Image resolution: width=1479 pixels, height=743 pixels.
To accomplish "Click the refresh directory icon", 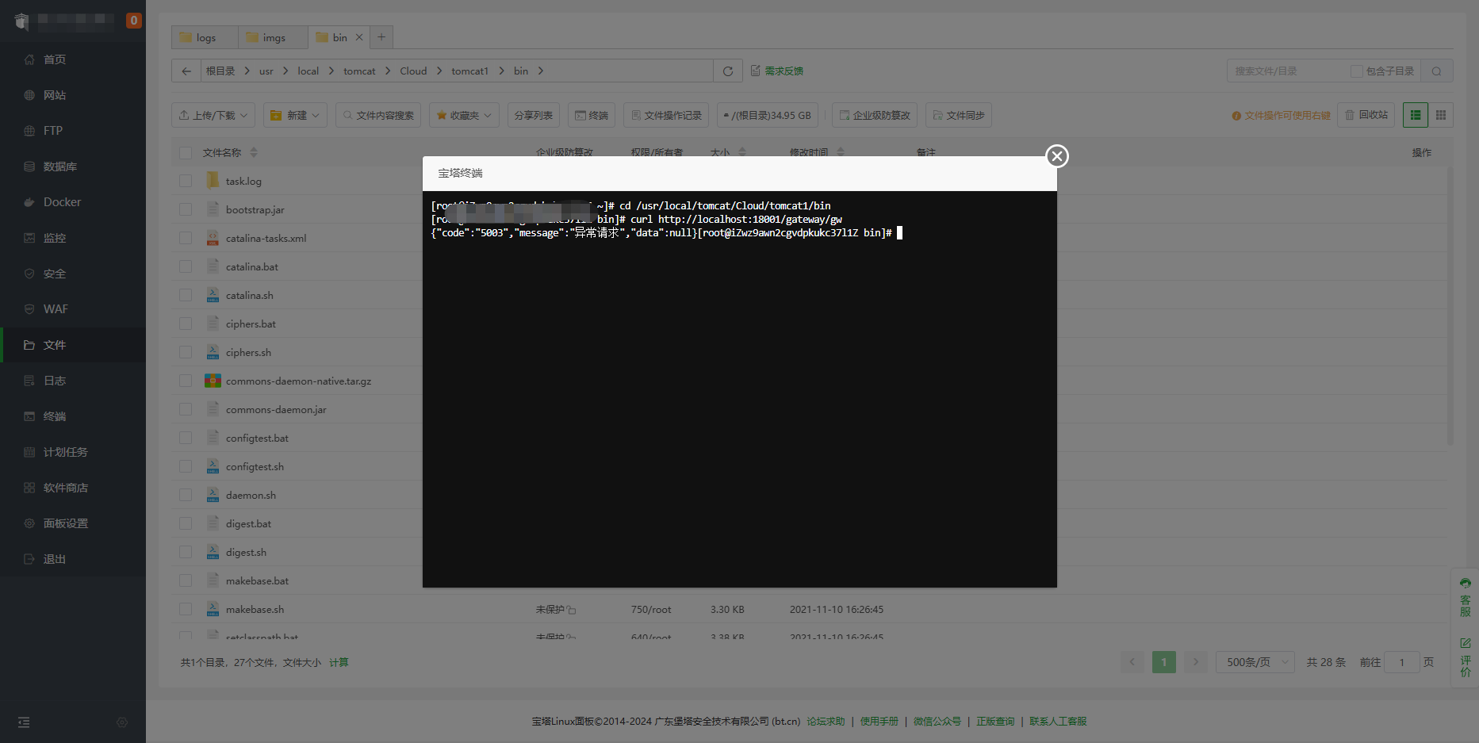I will pyautogui.click(x=727, y=71).
